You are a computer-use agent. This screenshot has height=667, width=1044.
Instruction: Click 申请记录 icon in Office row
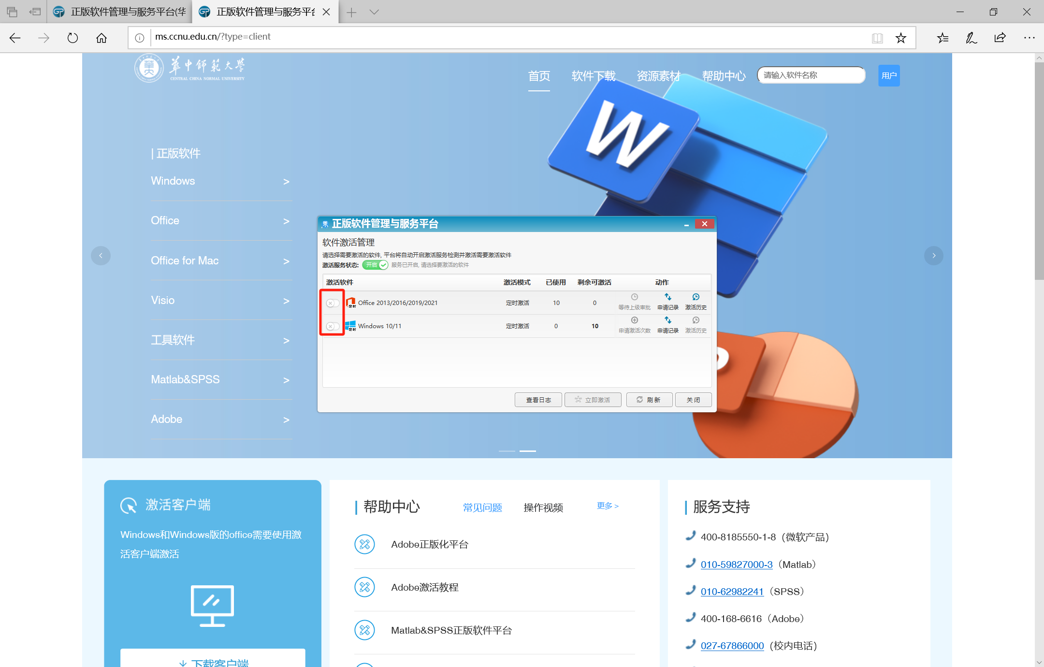pyautogui.click(x=668, y=297)
